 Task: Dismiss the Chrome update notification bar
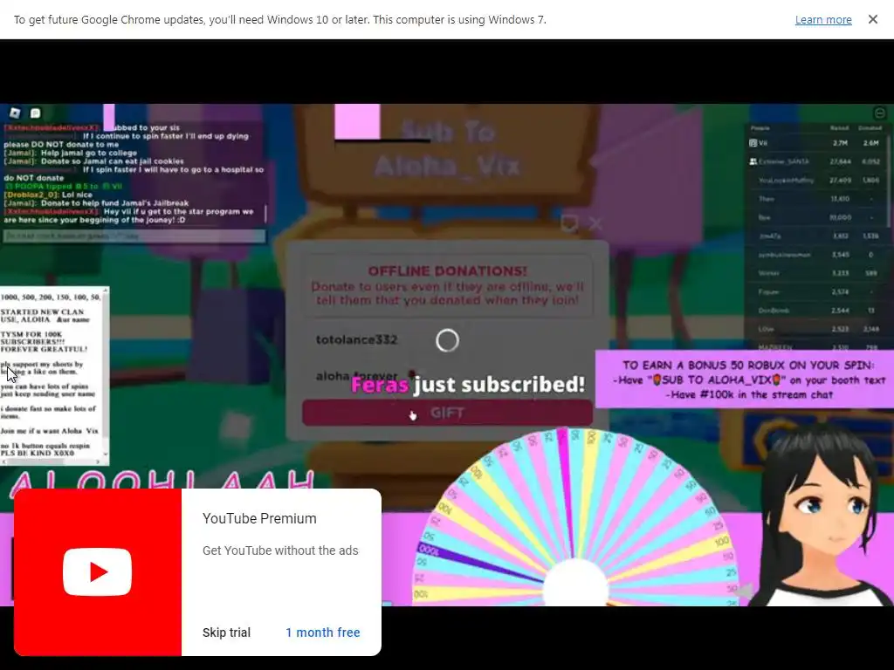pyautogui.click(x=873, y=19)
